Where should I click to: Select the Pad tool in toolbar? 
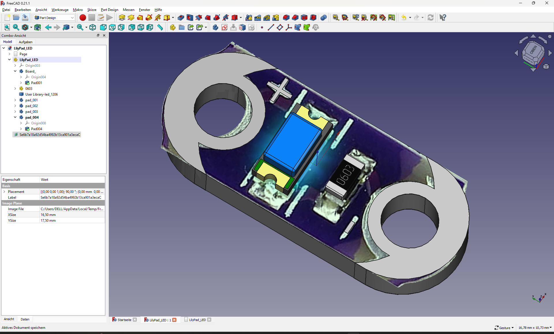coord(122,18)
